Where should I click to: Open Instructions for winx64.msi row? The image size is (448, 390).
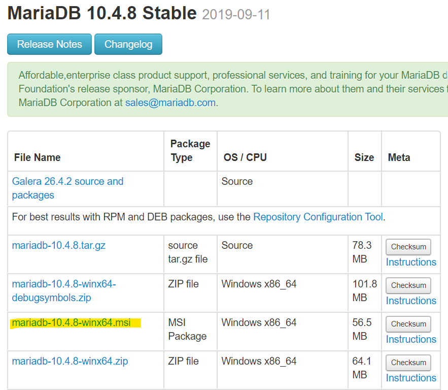(x=411, y=339)
